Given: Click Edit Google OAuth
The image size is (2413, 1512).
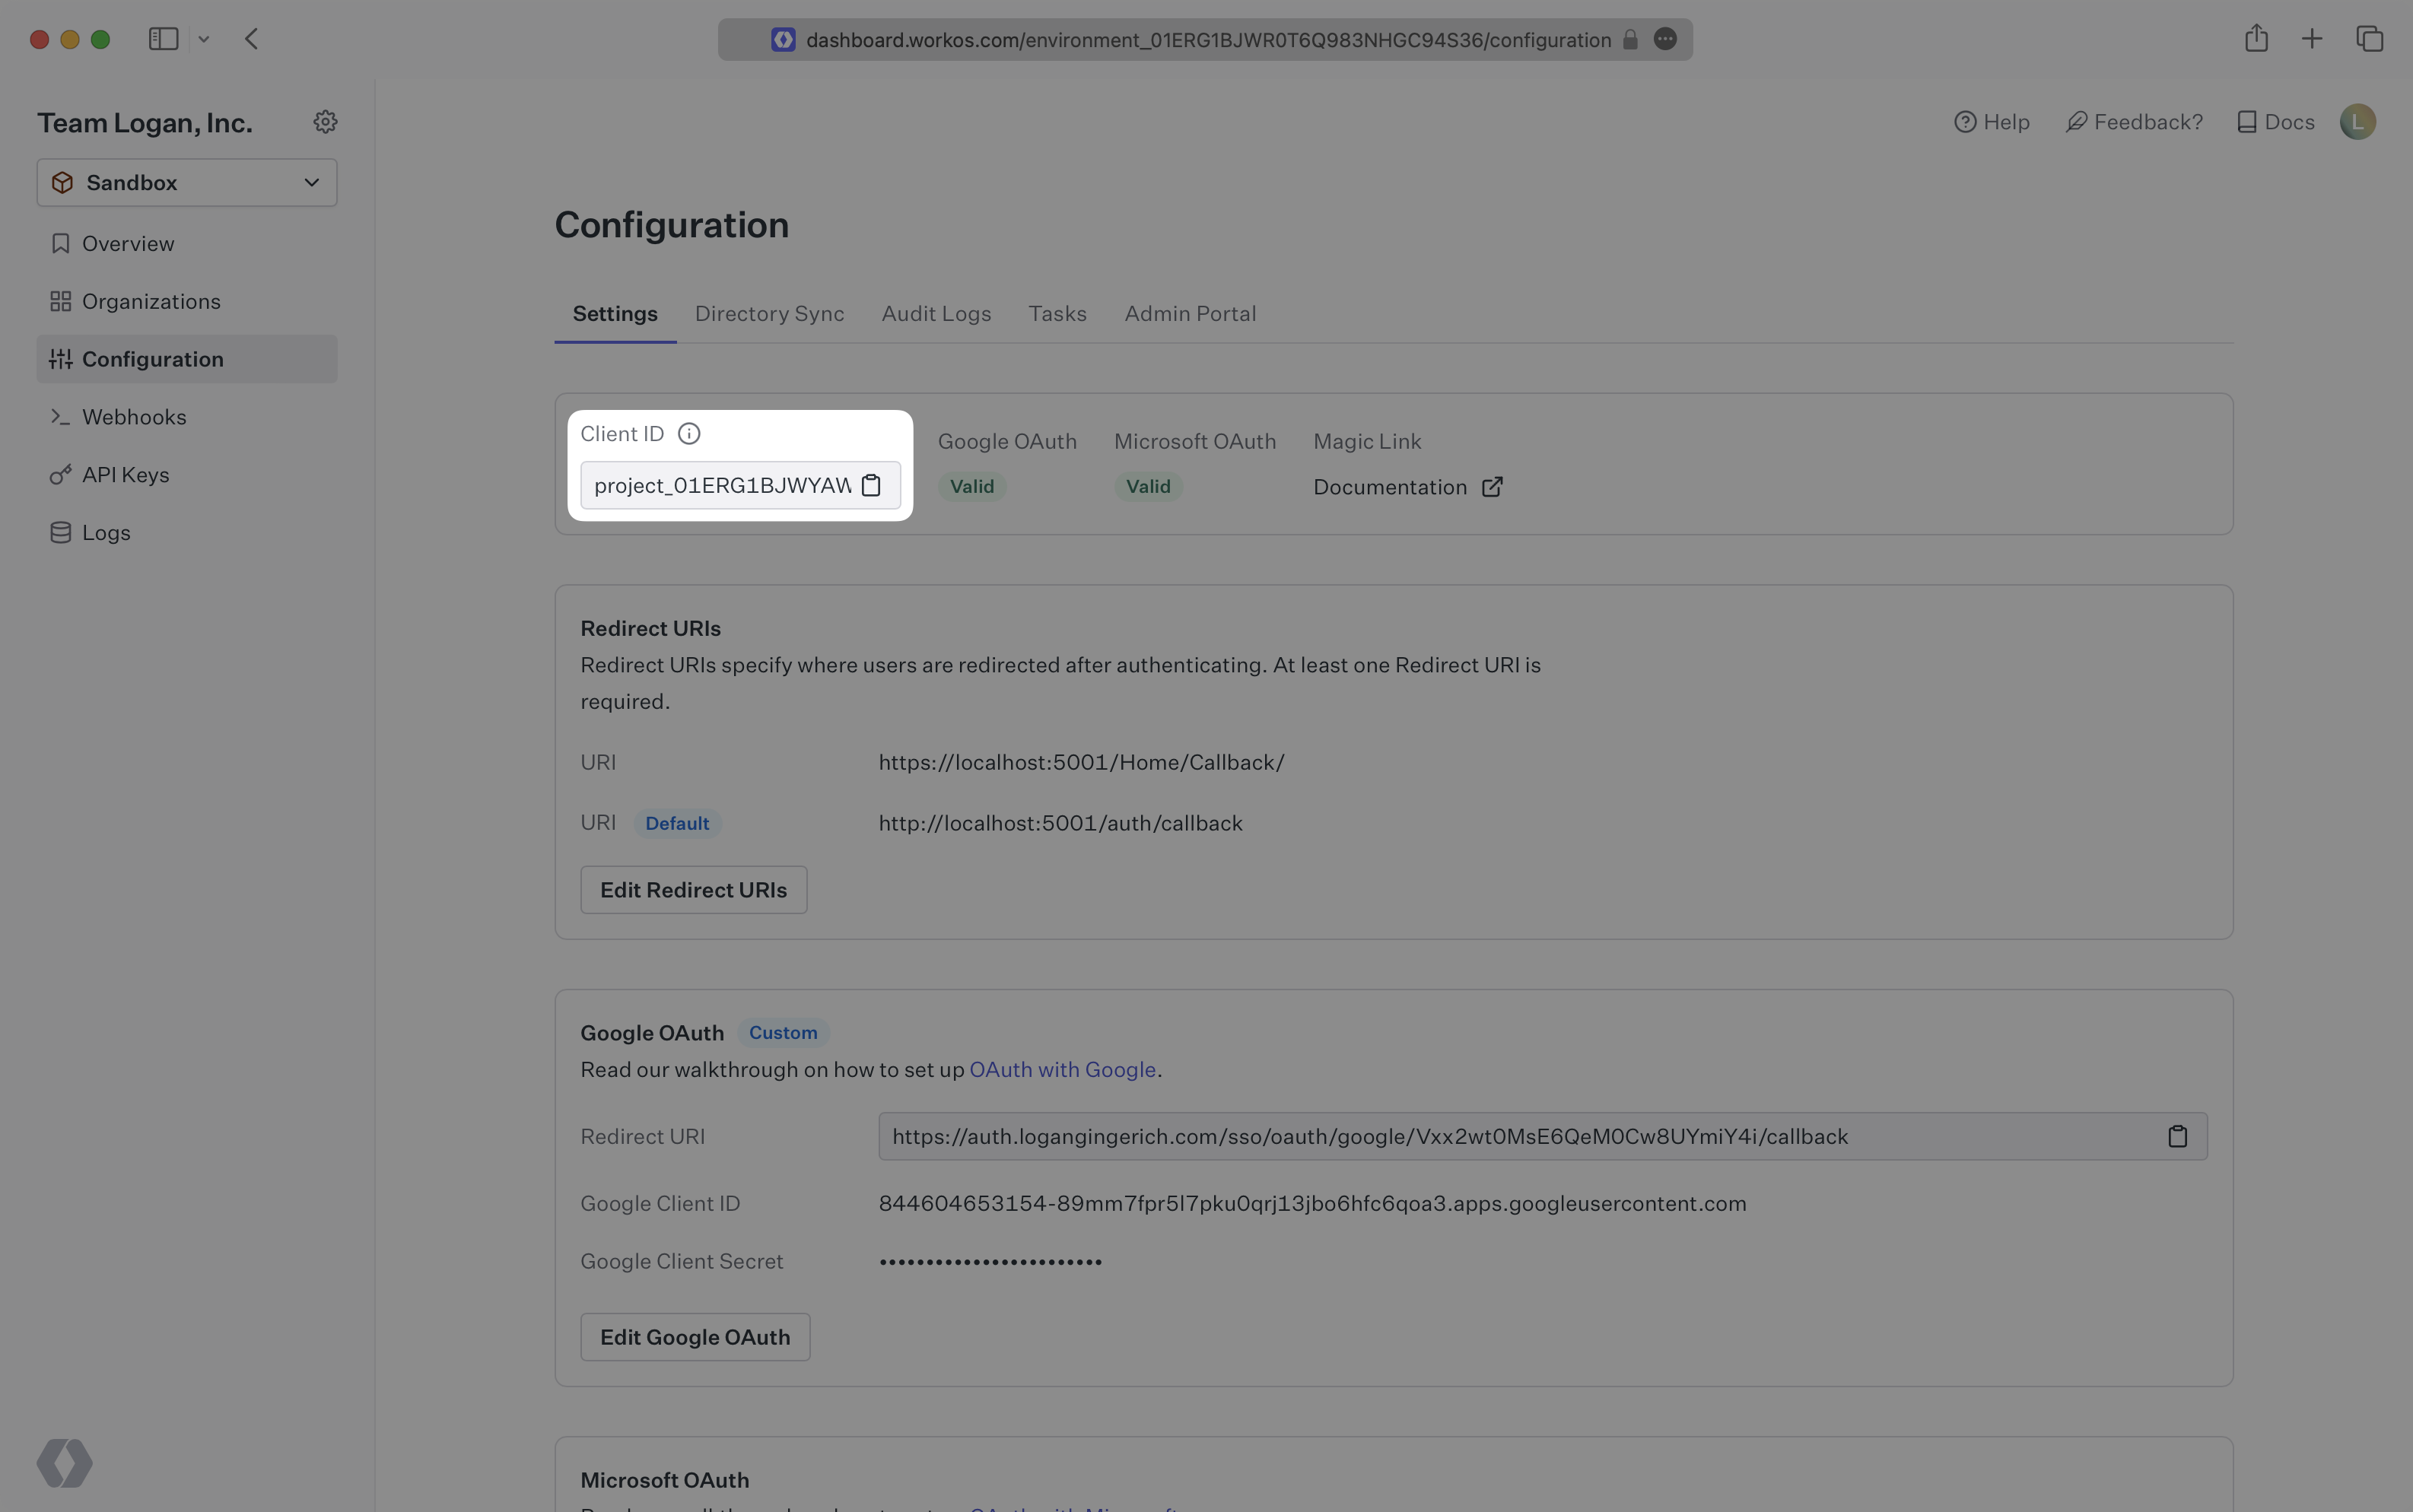Looking at the screenshot, I should [x=694, y=1336].
